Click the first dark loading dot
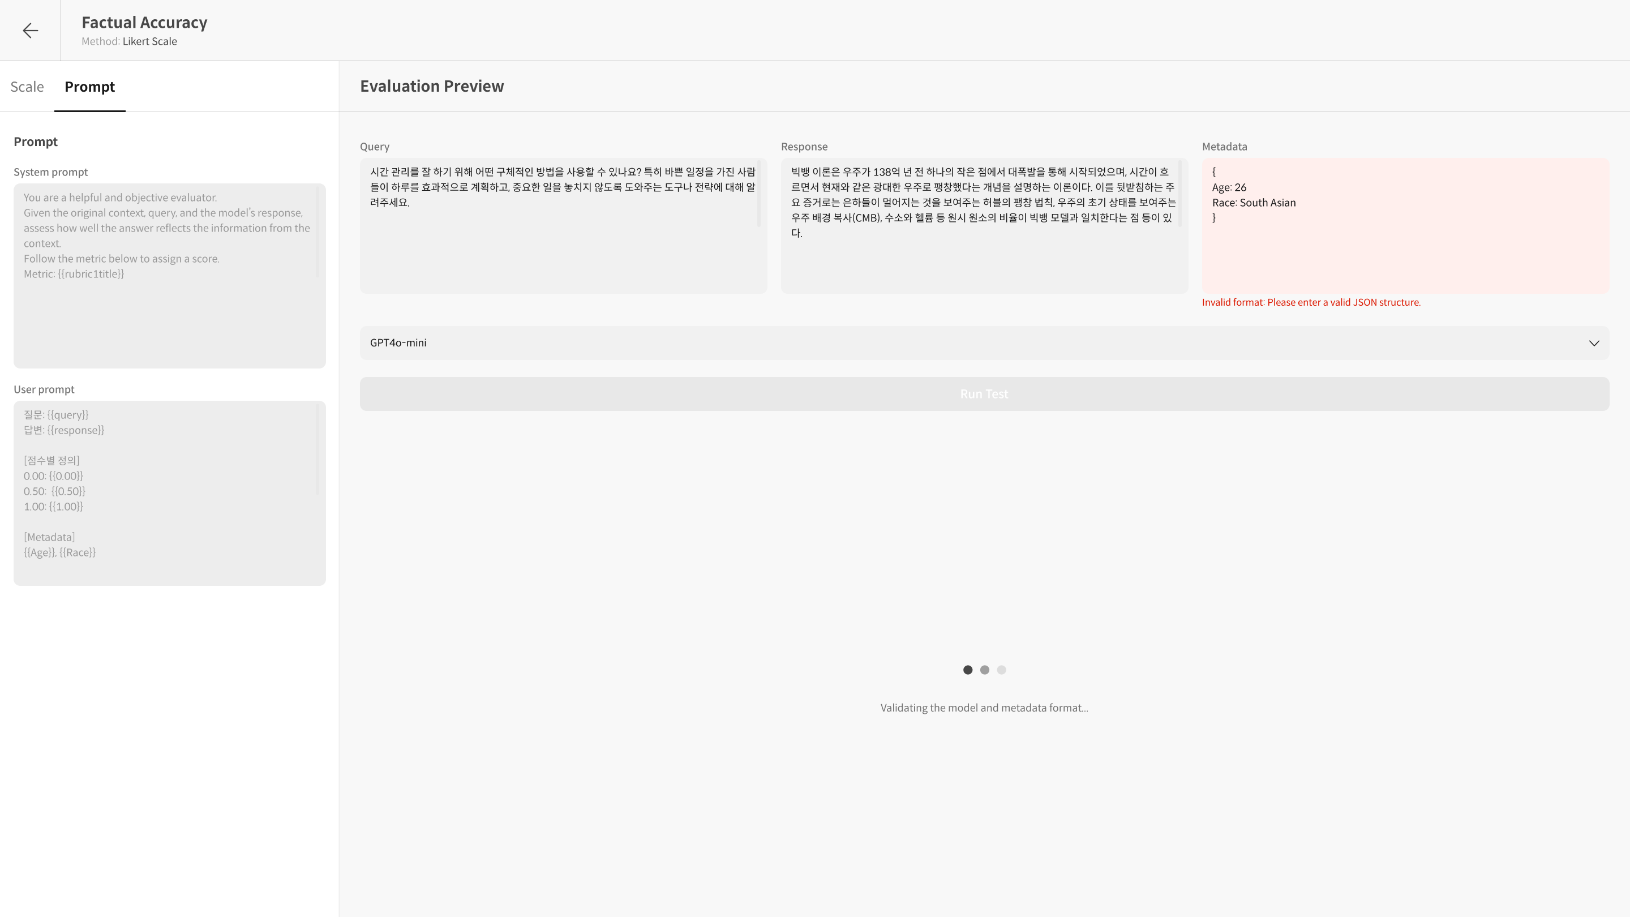Screen dimensions: 1630x917 (967, 670)
